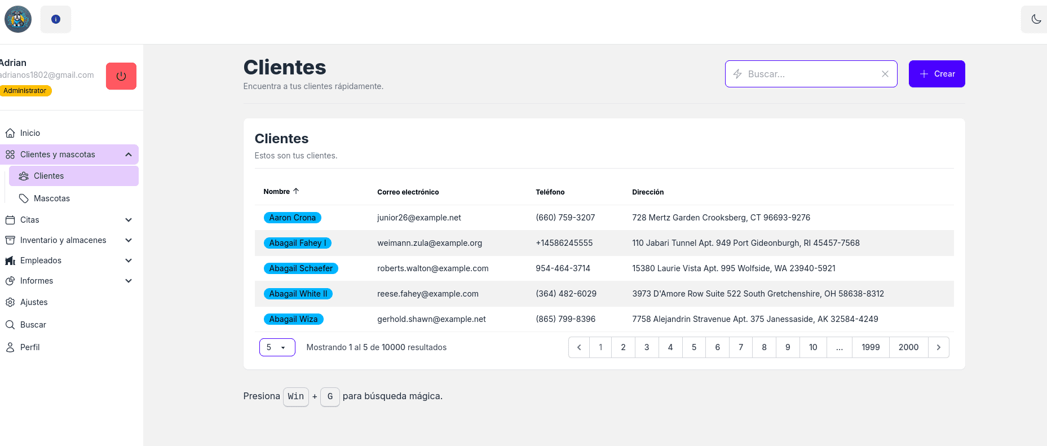Click the lightning bolt icon in search box
Image resolution: width=1047 pixels, height=446 pixels.
click(x=737, y=74)
